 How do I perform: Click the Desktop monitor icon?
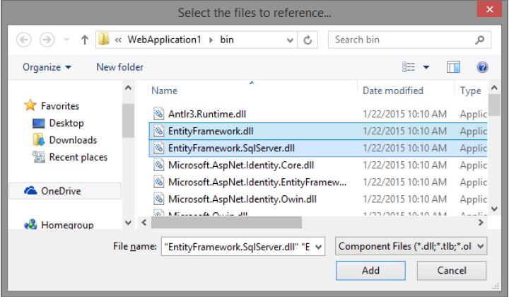click(39, 123)
